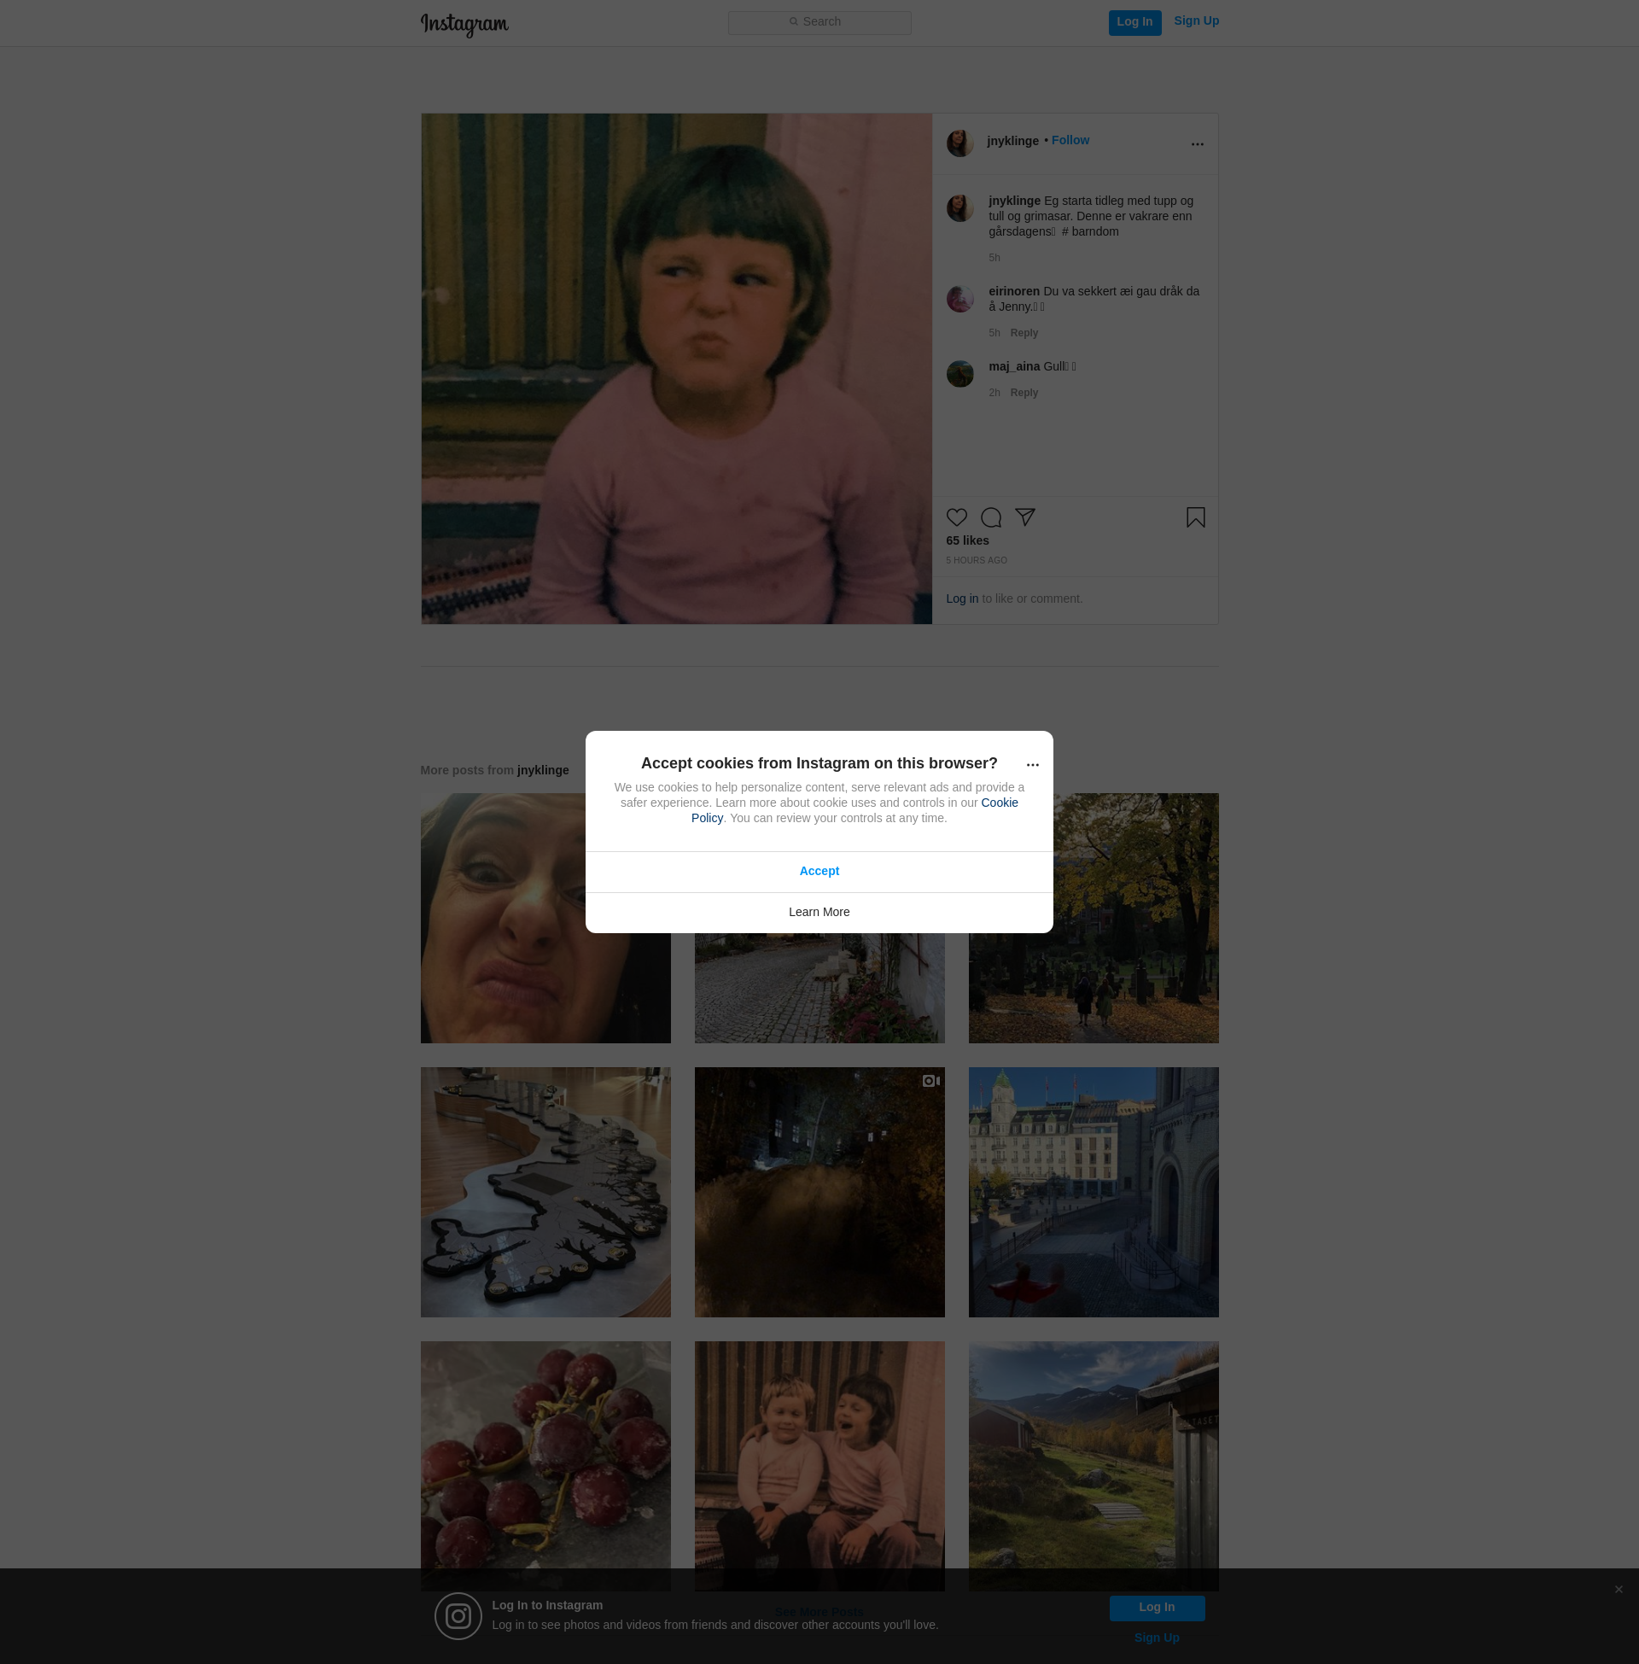Open the Cookie Policy link
Viewport: 1639px width, 1664px height.
pyautogui.click(x=999, y=803)
